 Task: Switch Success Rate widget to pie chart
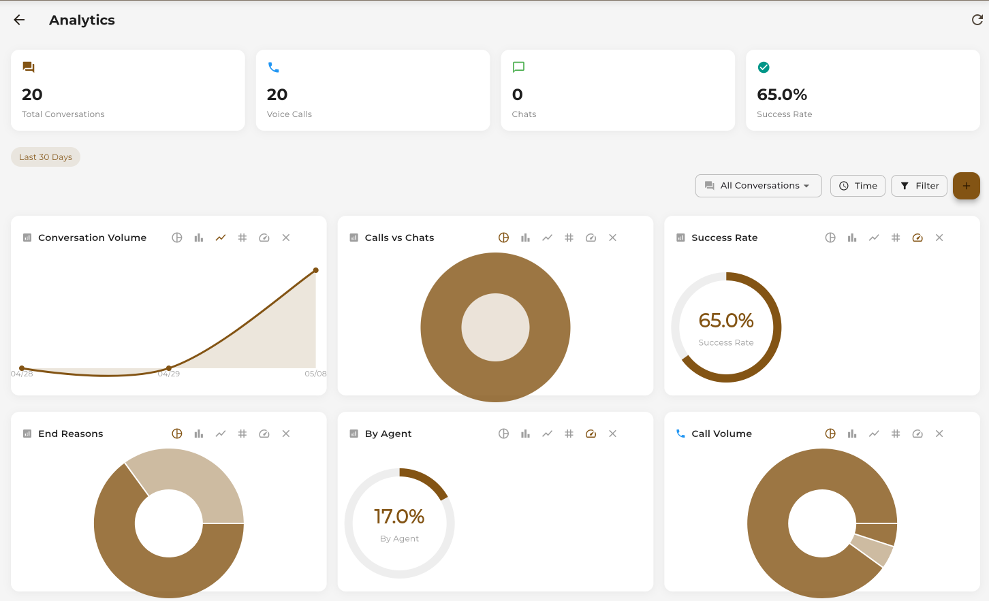pos(830,238)
